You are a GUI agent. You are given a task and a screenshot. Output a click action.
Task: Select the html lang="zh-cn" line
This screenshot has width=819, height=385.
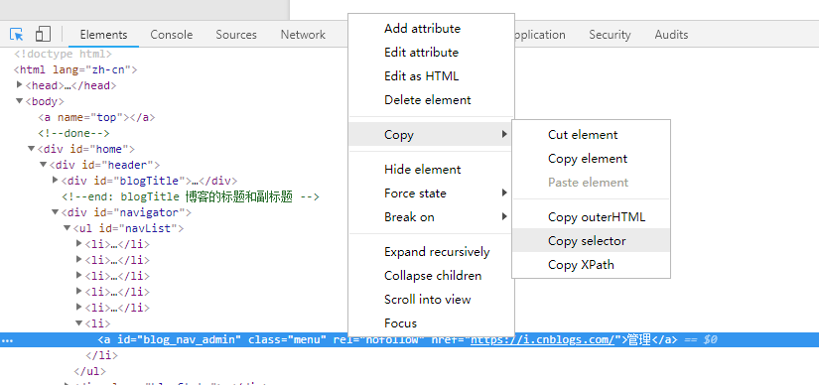[x=75, y=69]
